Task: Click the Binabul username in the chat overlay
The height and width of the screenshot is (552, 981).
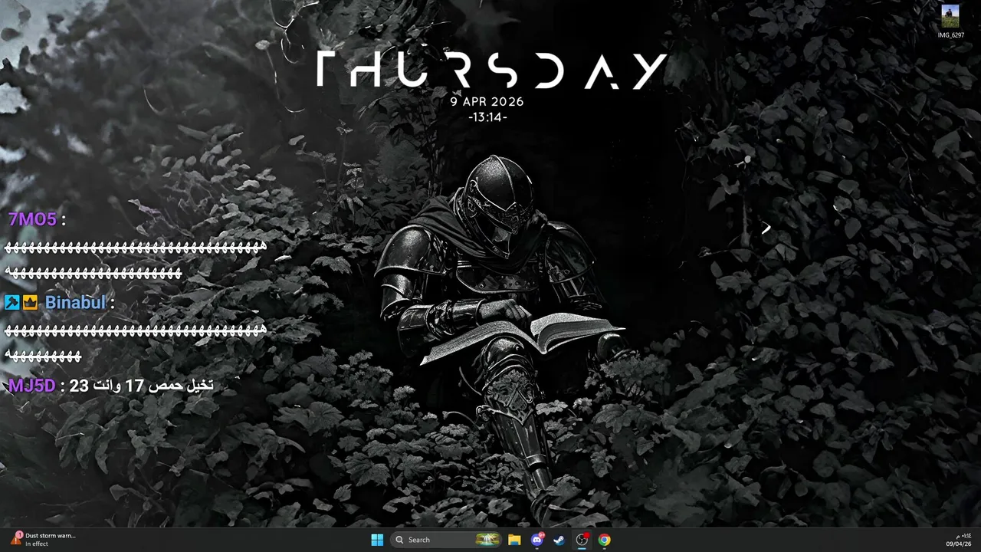Action: click(x=75, y=303)
